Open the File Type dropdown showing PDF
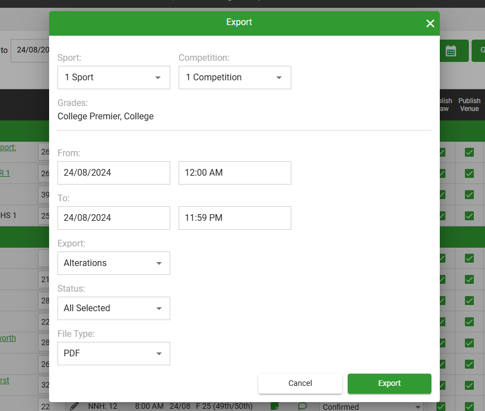This screenshot has height=411, width=485. click(x=113, y=353)
